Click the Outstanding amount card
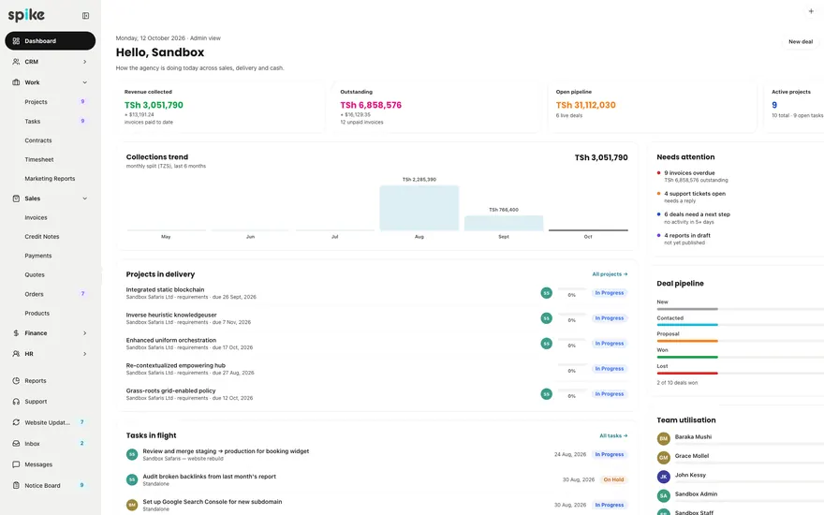Image resolution: width=824 pixels, height=515 pixels. click(x=436, y=107)
